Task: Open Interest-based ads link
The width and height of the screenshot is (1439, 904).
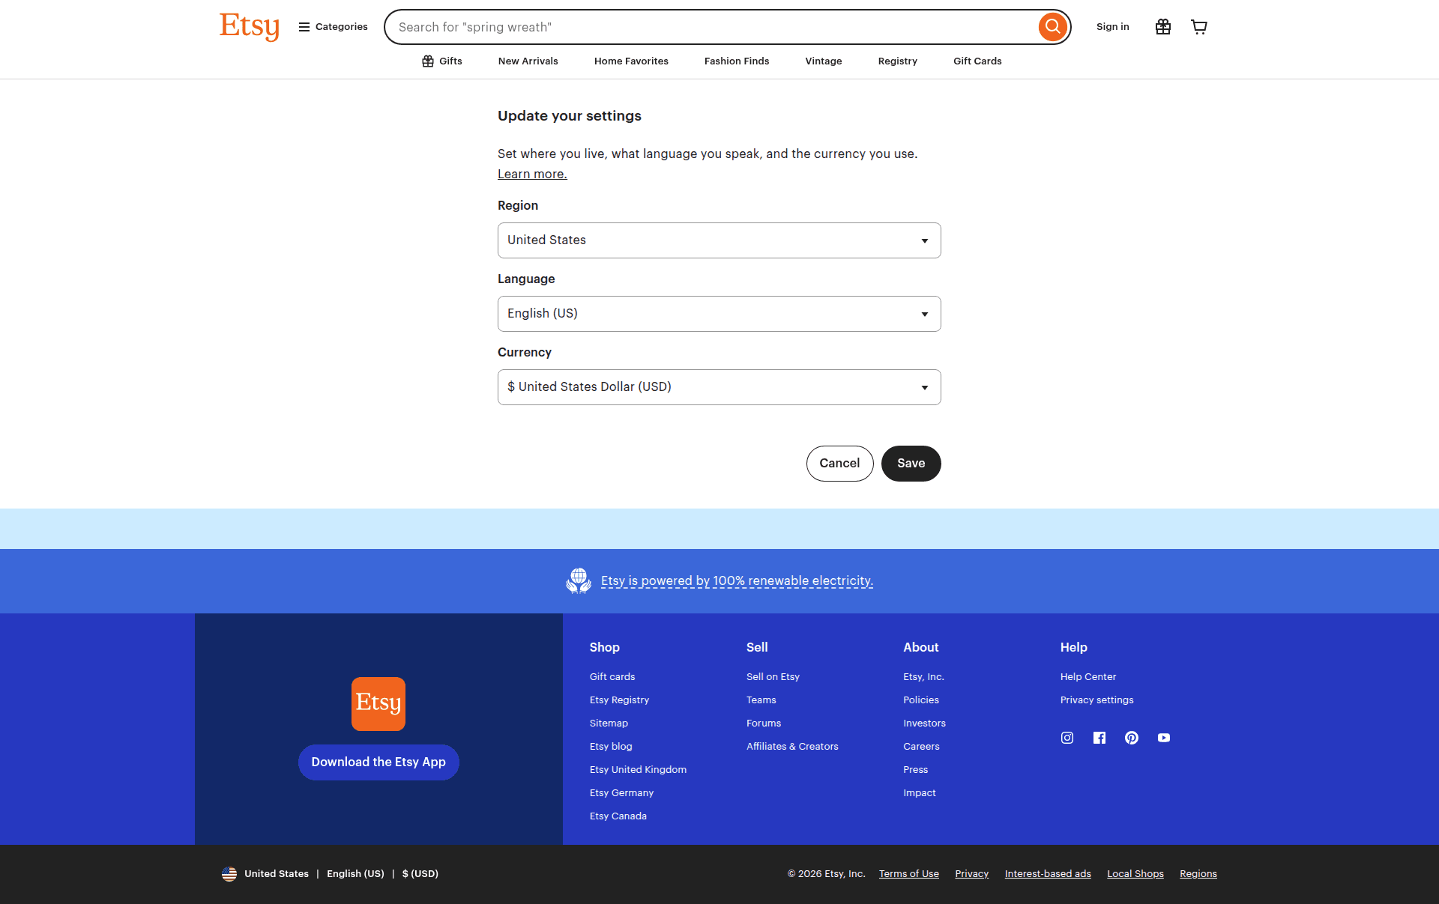Action: (1048, 874)
